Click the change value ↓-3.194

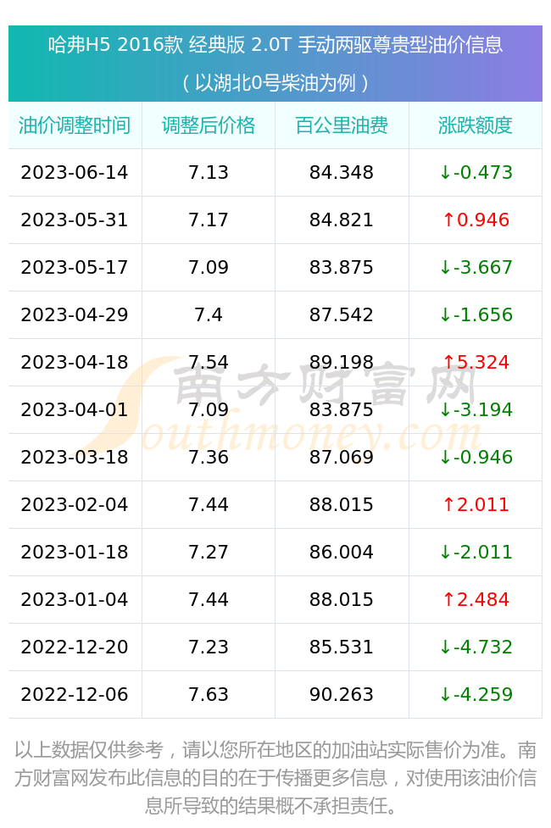[476, 410]
